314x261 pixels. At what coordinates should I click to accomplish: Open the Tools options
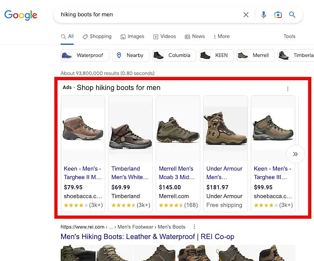tap(289, 36)
